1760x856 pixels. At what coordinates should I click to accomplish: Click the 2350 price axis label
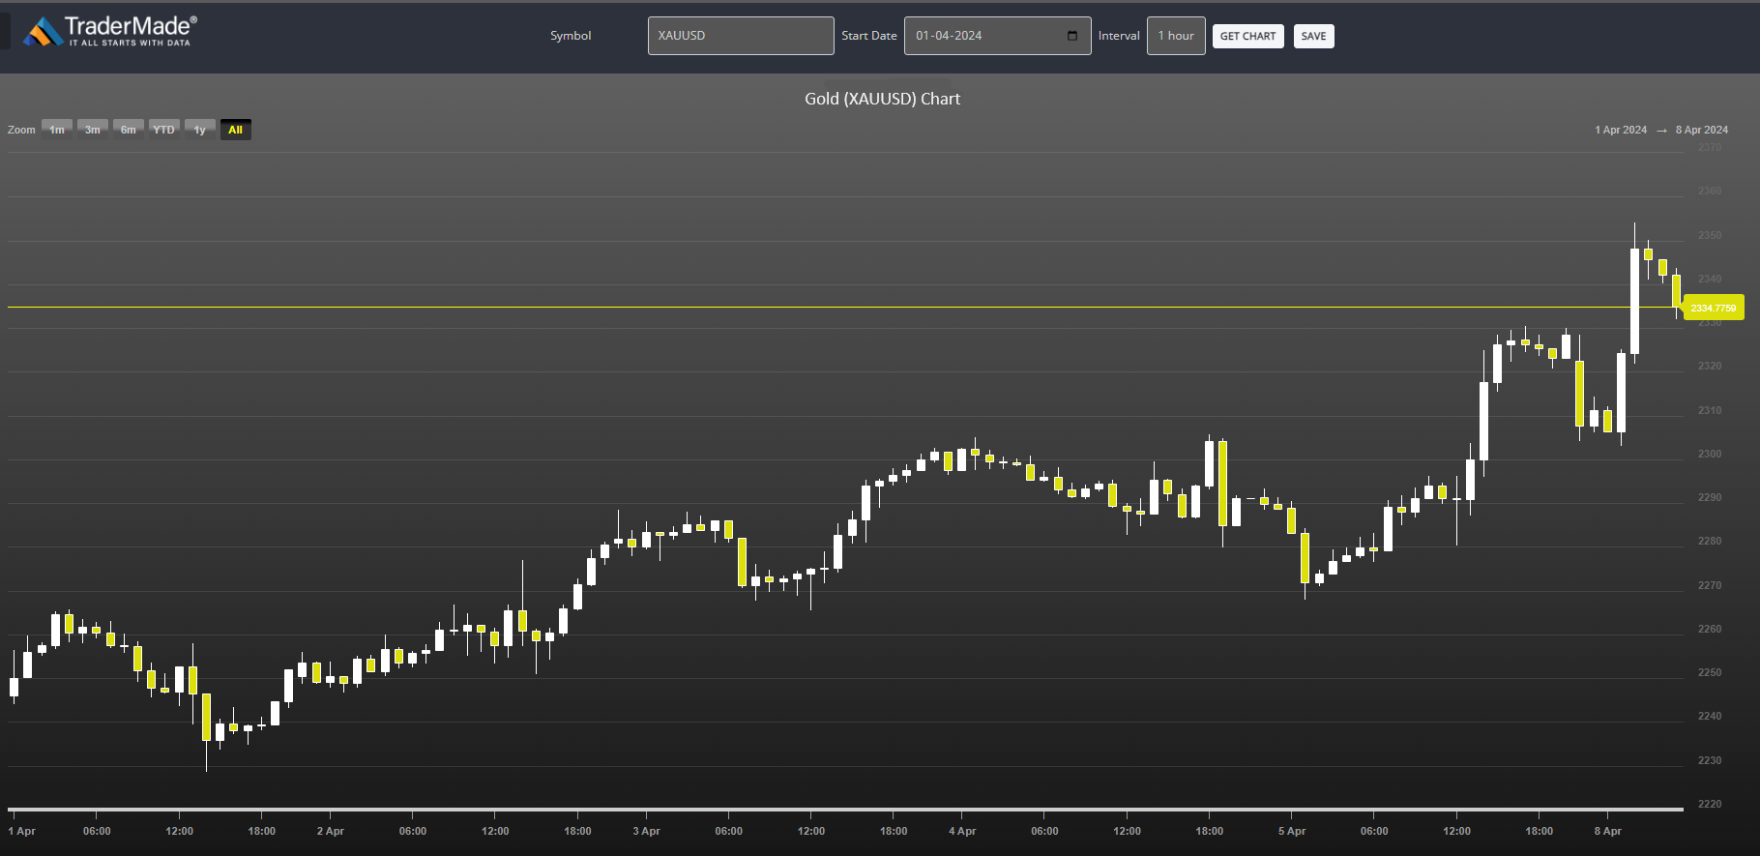pyautogui.click(x=1710, y=235)
